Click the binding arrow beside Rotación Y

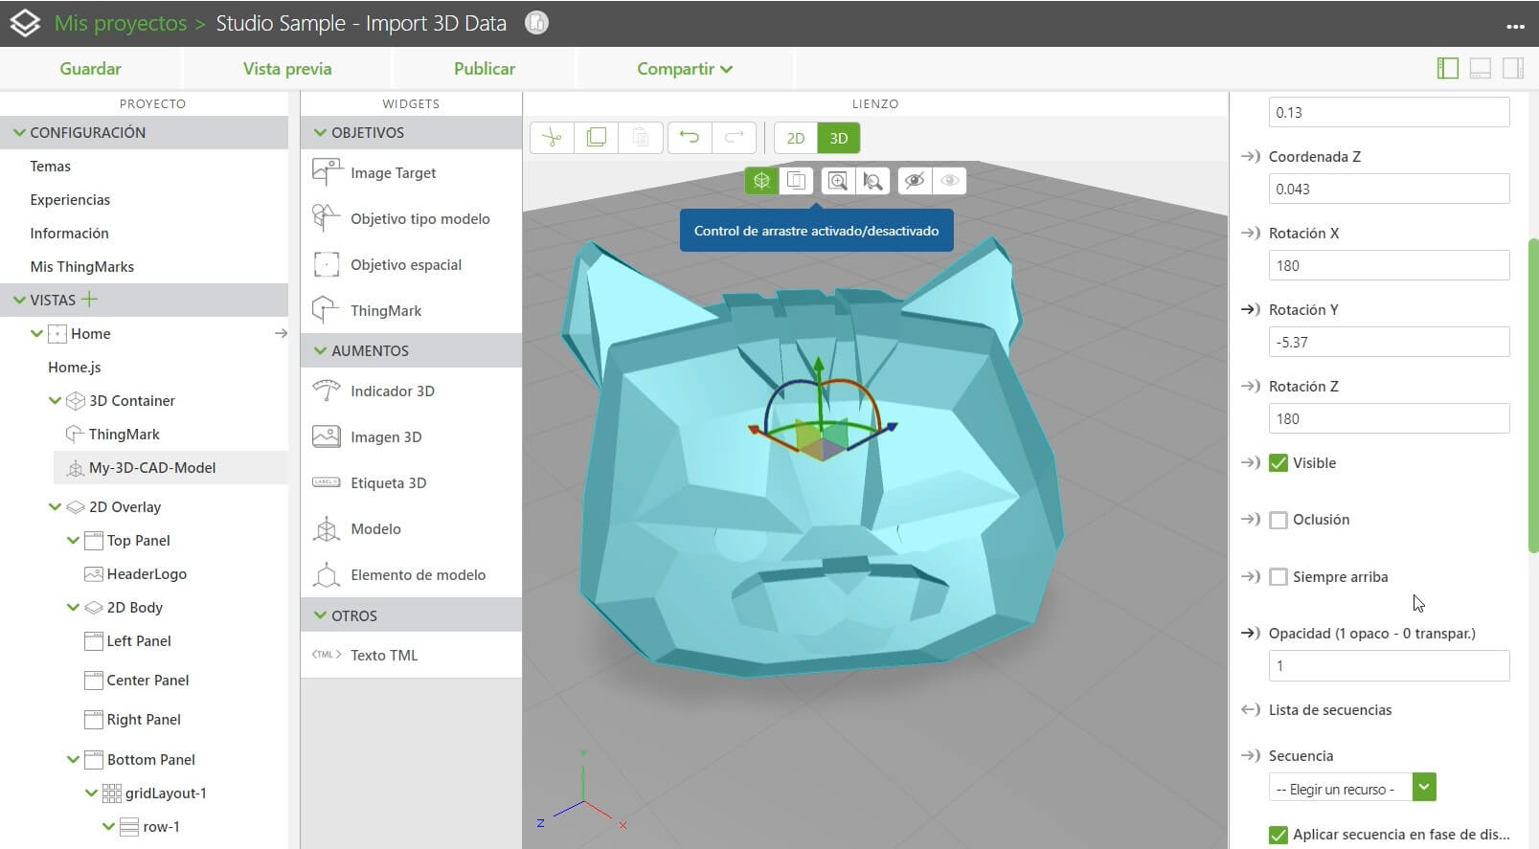(1250, 310)
